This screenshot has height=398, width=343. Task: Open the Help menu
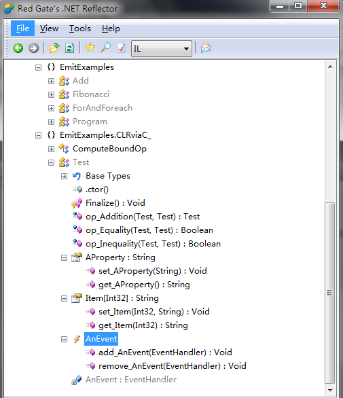pos(111,29)
